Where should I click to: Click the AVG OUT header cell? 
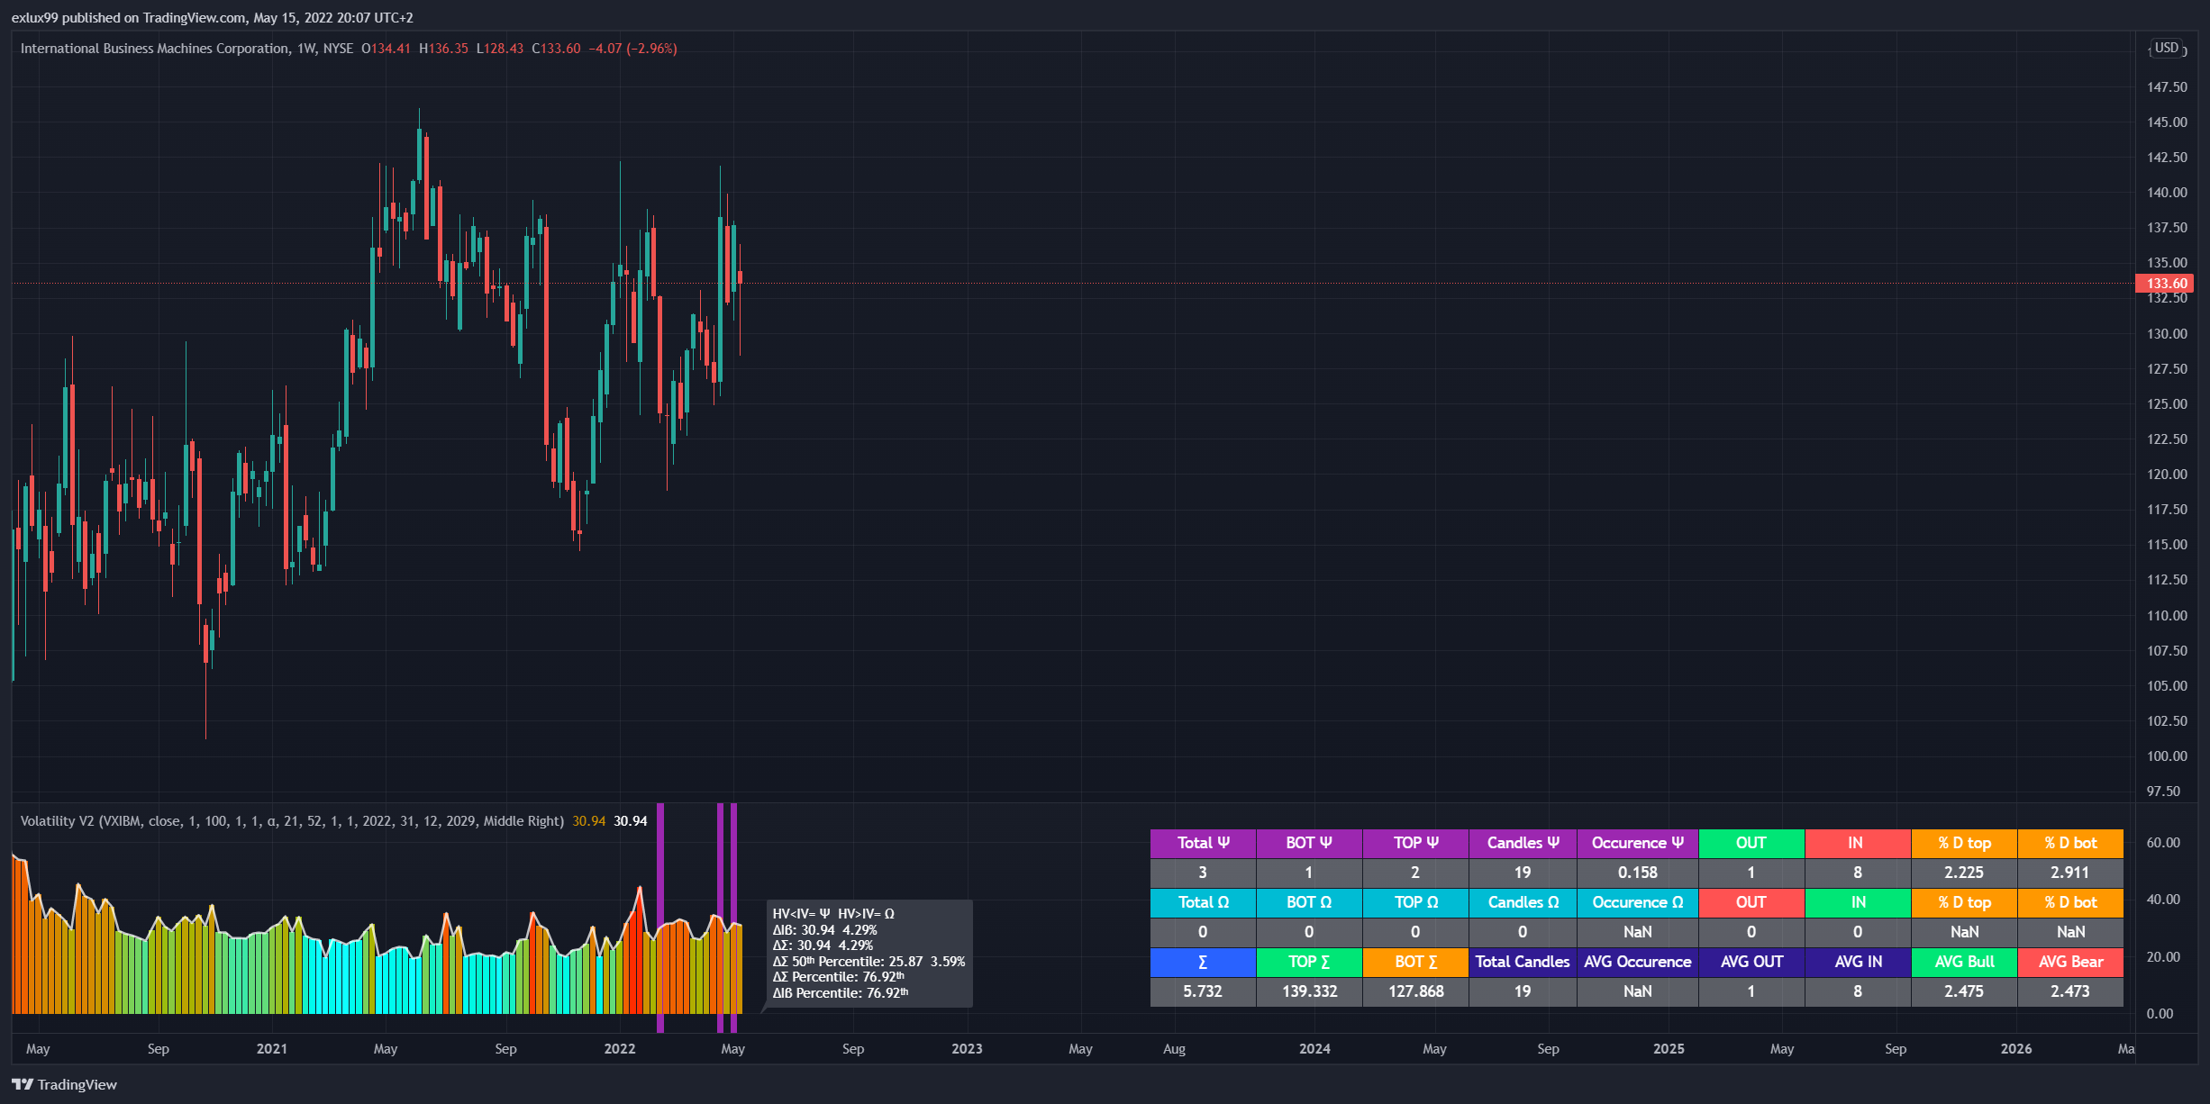point(1751,963)
